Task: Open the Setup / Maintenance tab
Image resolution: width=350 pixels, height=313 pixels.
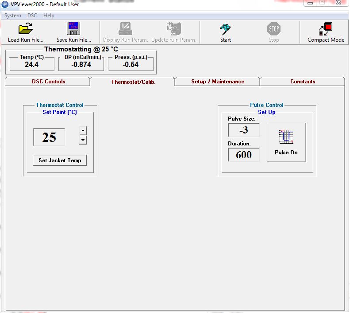Action: (x=217, y=82)
